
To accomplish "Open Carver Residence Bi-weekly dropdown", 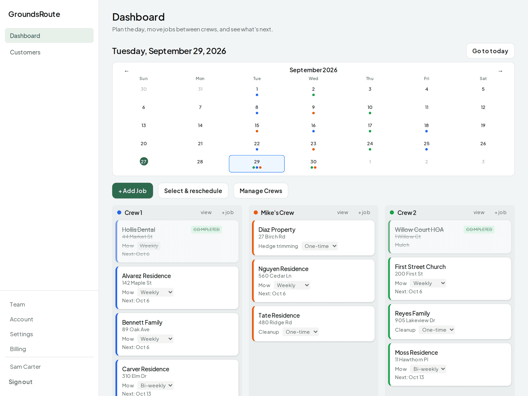I will [x=155, y=385].
